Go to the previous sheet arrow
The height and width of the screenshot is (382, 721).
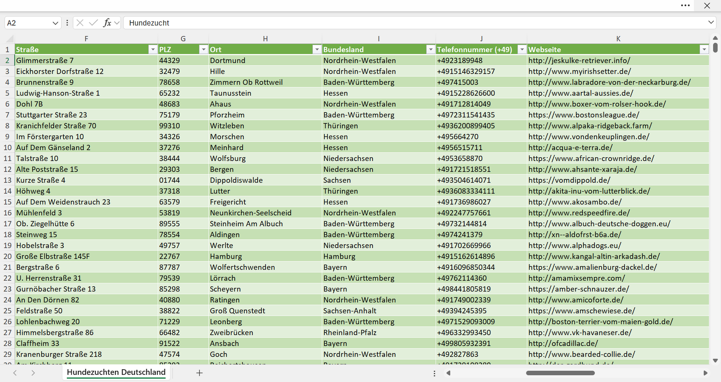pos(15,373)
